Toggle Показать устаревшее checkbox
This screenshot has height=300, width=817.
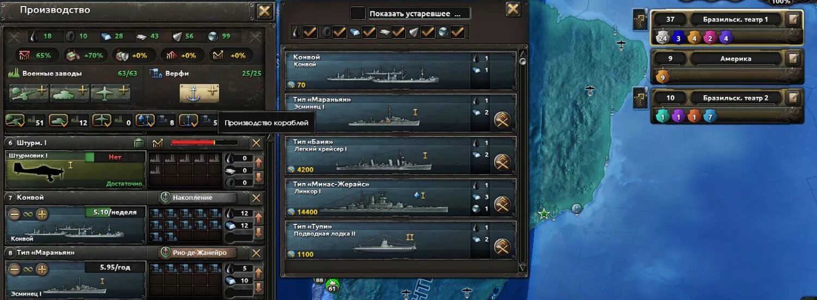tap(358, 13)
